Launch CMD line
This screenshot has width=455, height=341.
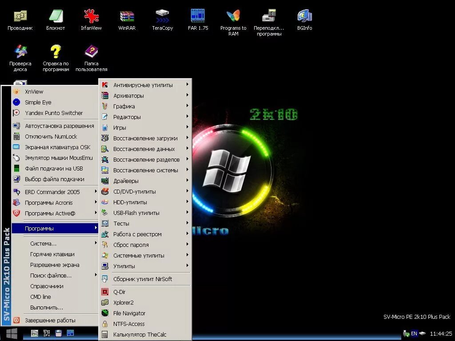(55, 297)
